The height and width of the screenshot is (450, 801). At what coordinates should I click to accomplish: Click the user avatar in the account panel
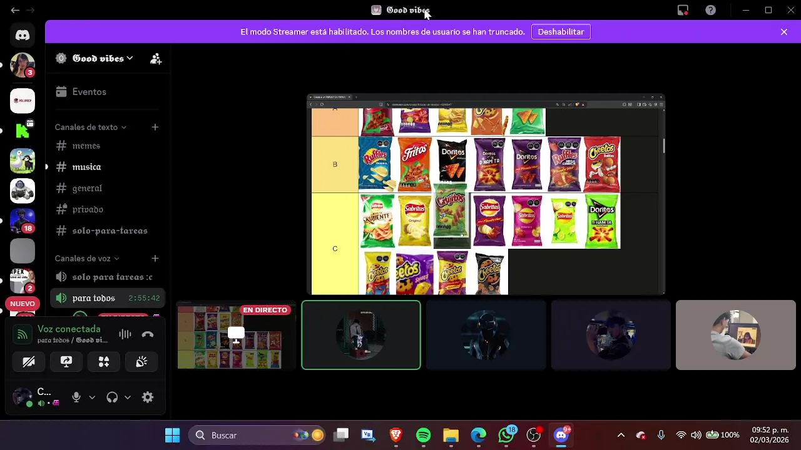pyautogui.click(x=23, y=397)
